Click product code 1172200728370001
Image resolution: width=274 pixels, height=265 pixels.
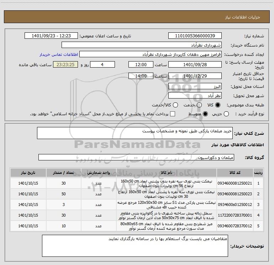(235, 215)
